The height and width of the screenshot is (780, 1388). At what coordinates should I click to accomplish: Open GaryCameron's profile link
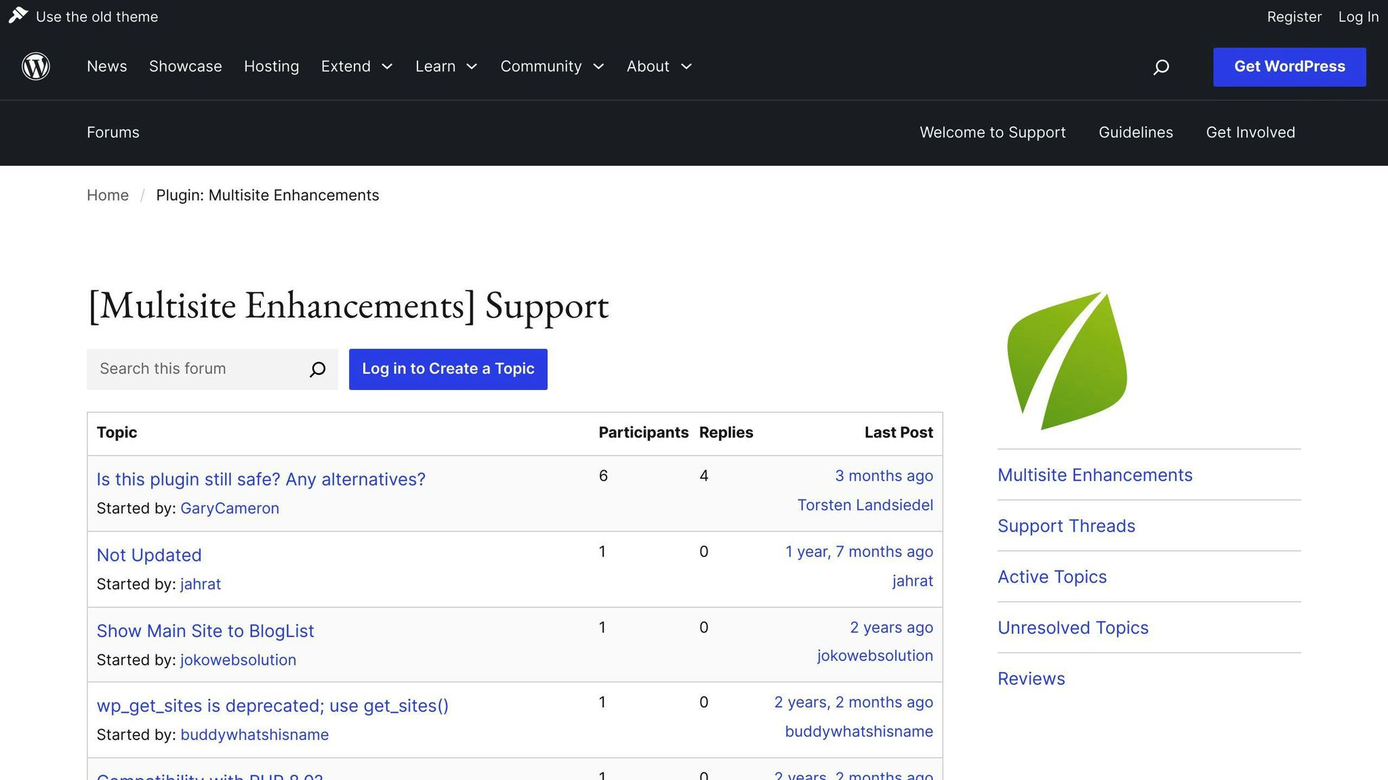click(230, 508)
